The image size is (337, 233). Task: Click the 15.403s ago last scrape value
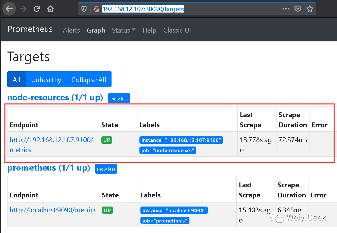[x=255, y=215]
